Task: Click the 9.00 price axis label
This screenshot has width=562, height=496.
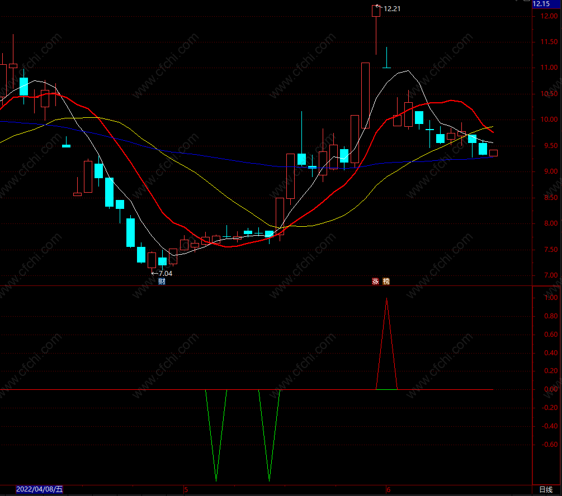Action: pyautogui.click(x=551, y=171)
